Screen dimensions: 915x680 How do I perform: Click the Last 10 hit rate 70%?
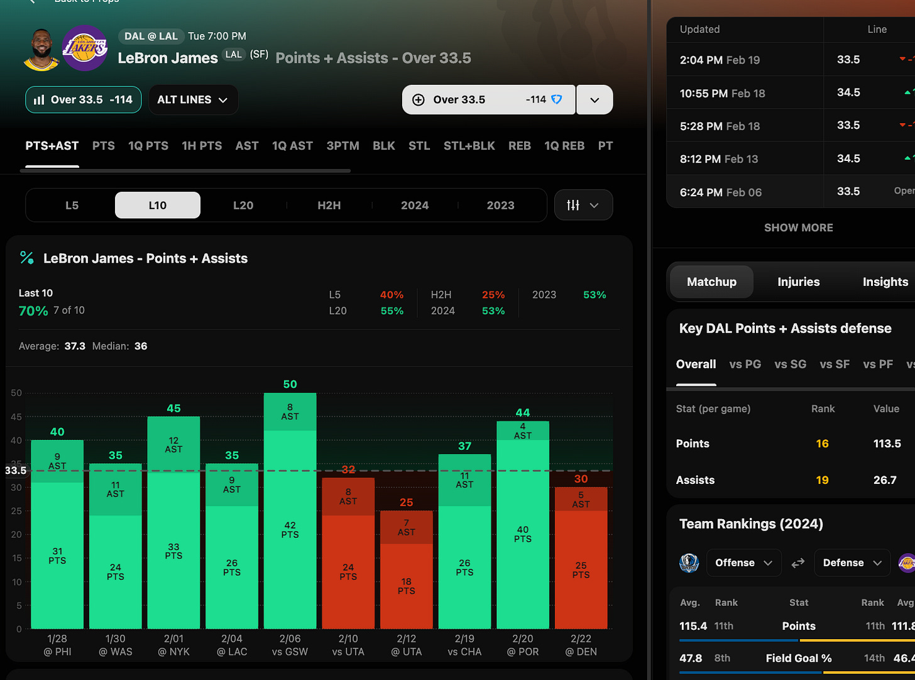click(33, 310)
